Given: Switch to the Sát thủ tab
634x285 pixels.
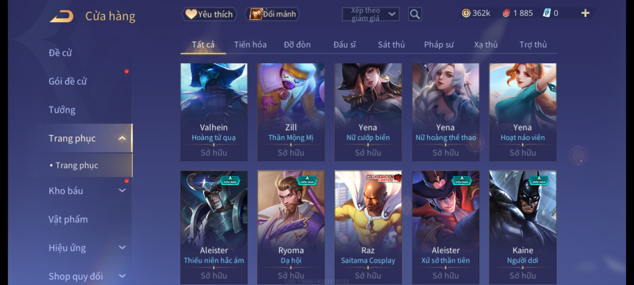Looking at the screenshot, I should coord(391,45).
